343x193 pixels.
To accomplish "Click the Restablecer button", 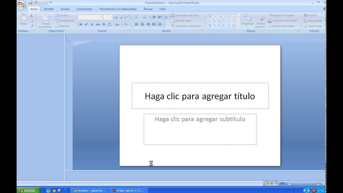I will (65, 21).
